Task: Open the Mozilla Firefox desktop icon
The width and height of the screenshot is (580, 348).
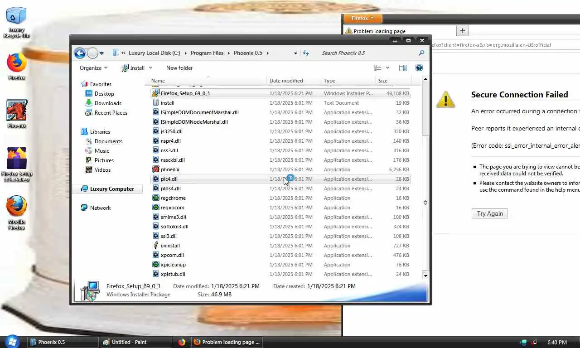Action: click(17, 206)
